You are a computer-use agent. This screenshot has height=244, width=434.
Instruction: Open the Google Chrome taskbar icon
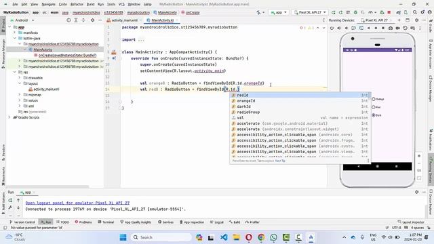(x=261, y=237)
